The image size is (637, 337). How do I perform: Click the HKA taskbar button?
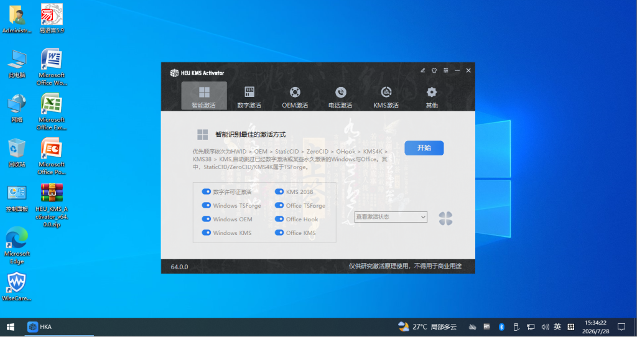[x=40, y=327]
